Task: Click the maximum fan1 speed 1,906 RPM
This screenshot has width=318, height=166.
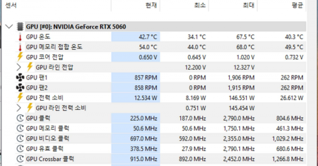Action: coord(241,78)
